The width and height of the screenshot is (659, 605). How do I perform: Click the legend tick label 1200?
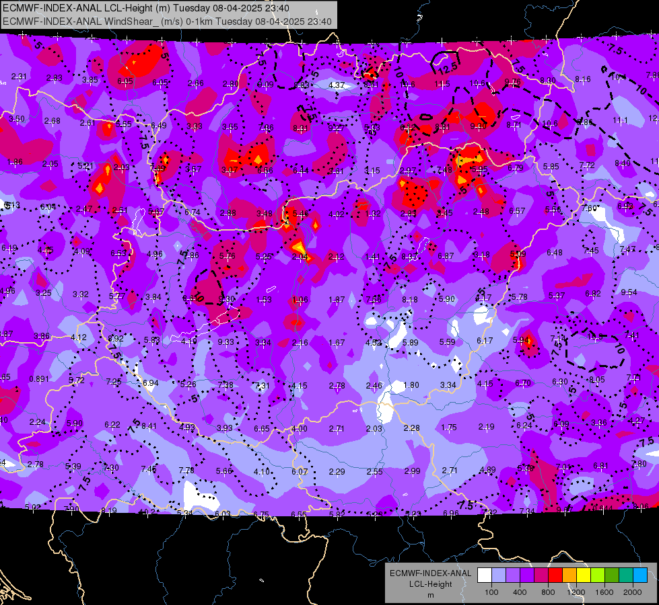coord(576,592)
